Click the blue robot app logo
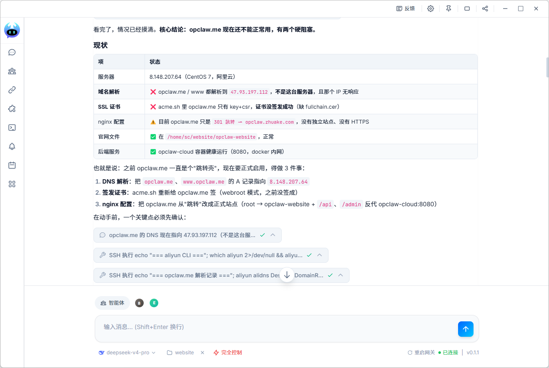The height and width of the screenshot is (368, 549). pos(12,30)
